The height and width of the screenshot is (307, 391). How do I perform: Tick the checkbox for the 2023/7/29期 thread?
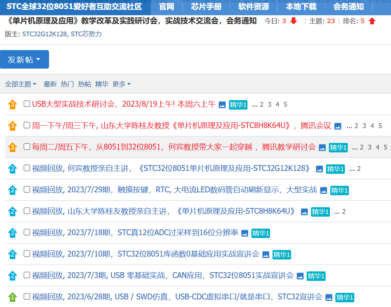27,189
